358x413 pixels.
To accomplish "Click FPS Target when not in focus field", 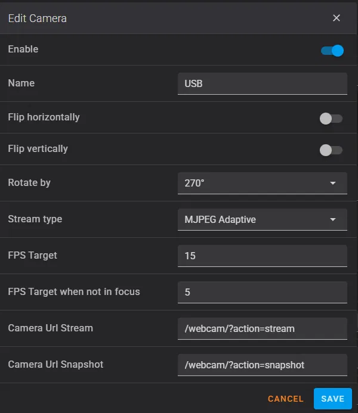I will [x=262, y=293].
